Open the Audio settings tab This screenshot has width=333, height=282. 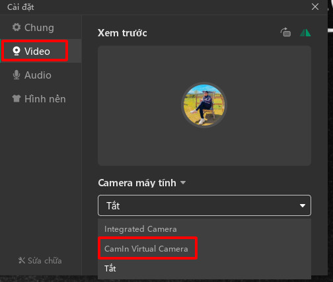pos(41,75)
